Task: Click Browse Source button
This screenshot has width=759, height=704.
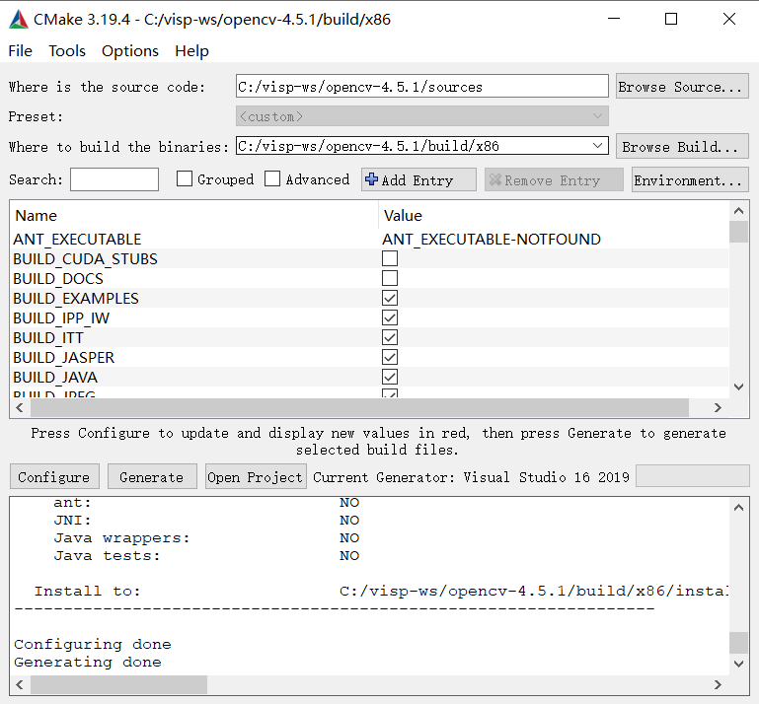Action: pos(682,87)
